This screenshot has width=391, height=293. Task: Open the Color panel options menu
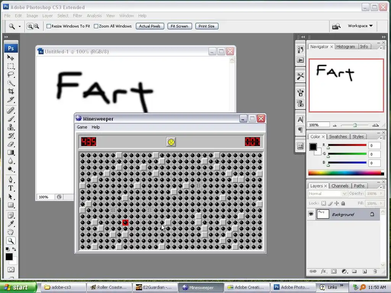(383, 137)
